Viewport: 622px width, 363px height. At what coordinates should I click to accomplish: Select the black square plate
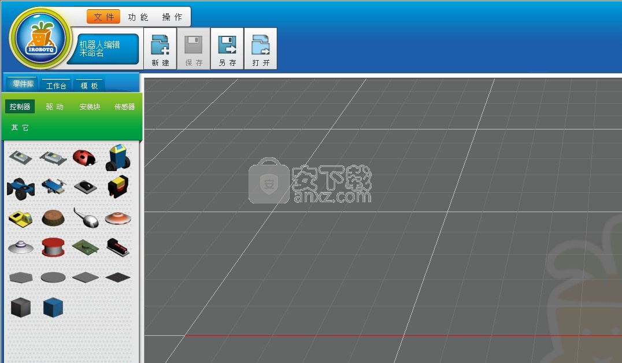coord(118,277)
